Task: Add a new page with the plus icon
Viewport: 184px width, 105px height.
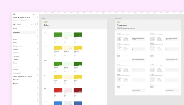Action: tap(35, 29)
